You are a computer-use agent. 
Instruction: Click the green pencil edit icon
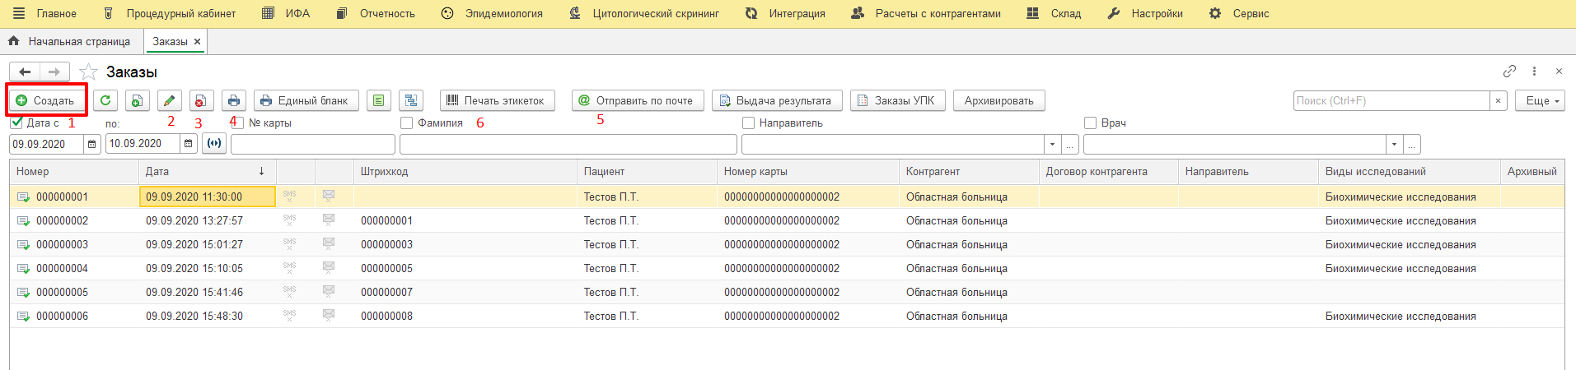[x=169, y=100]
